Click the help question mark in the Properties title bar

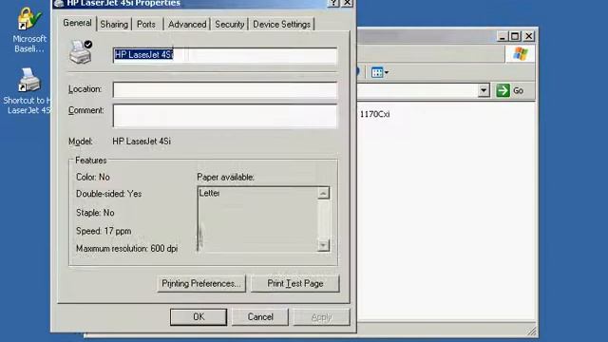point(333,3)
